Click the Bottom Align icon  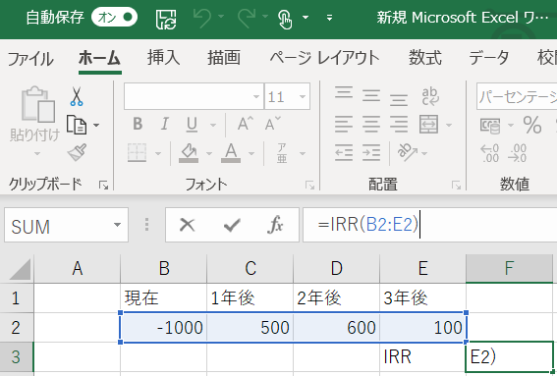399,100
